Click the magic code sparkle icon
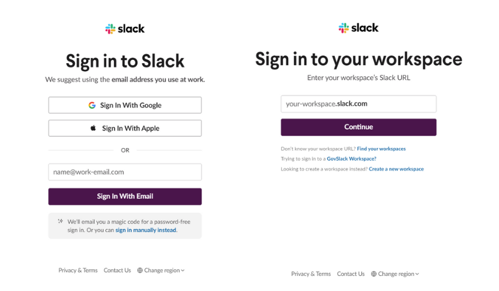 [x=60, y=221]
